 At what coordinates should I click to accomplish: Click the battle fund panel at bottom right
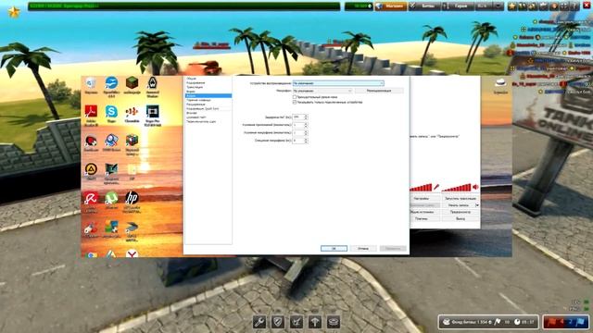[488, 322]
